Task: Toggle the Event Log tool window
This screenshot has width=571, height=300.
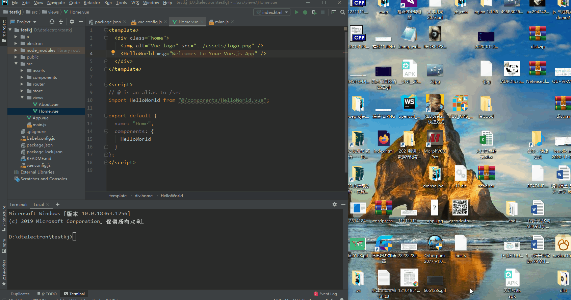Action: [x=326, y=294]
